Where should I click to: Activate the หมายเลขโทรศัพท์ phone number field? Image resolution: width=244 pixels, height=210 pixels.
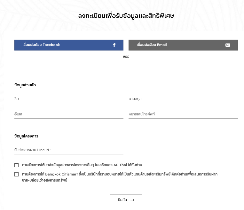pyautogui.click(x=183, y=114)
